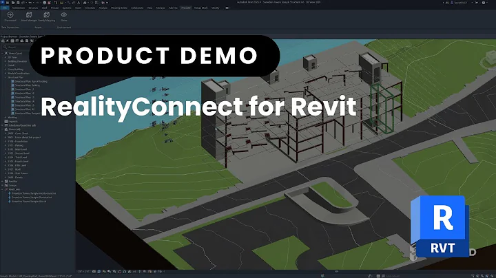Select the Groups tree node

tap(12, 185)
